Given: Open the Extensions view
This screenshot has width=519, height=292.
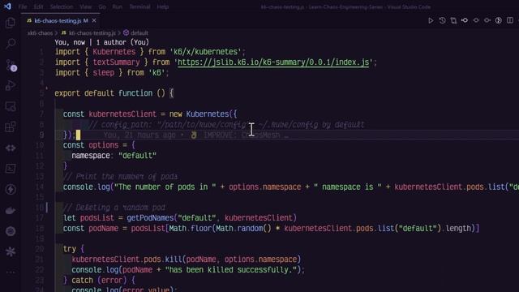Looking at the screenshot, I should pyautogui.click(x=11, y=127).
